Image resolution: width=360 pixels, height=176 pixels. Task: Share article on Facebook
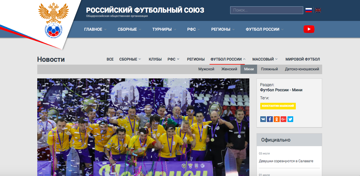pos(270,119)
